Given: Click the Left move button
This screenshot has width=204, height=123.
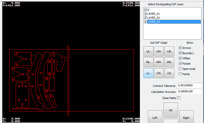Looking at the screenshot, I should pyautogui.click(x=155, y=117).
